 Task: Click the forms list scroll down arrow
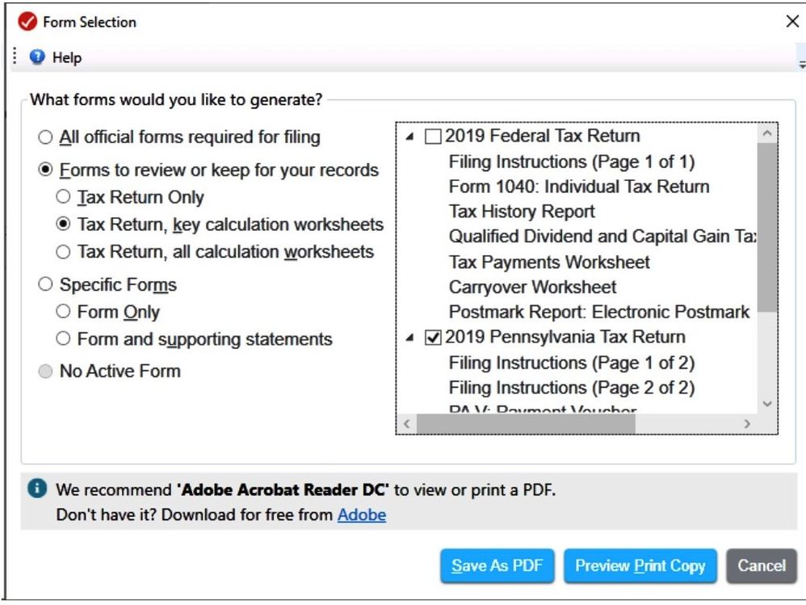[767, 404]
